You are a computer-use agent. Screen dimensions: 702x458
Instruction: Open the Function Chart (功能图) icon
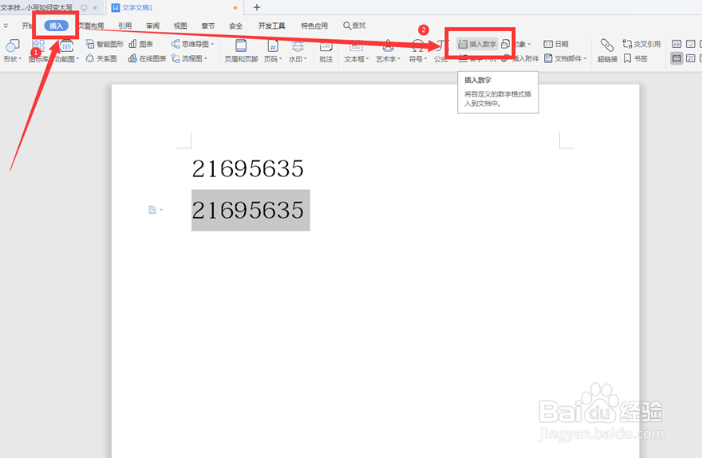click(67, 46)
